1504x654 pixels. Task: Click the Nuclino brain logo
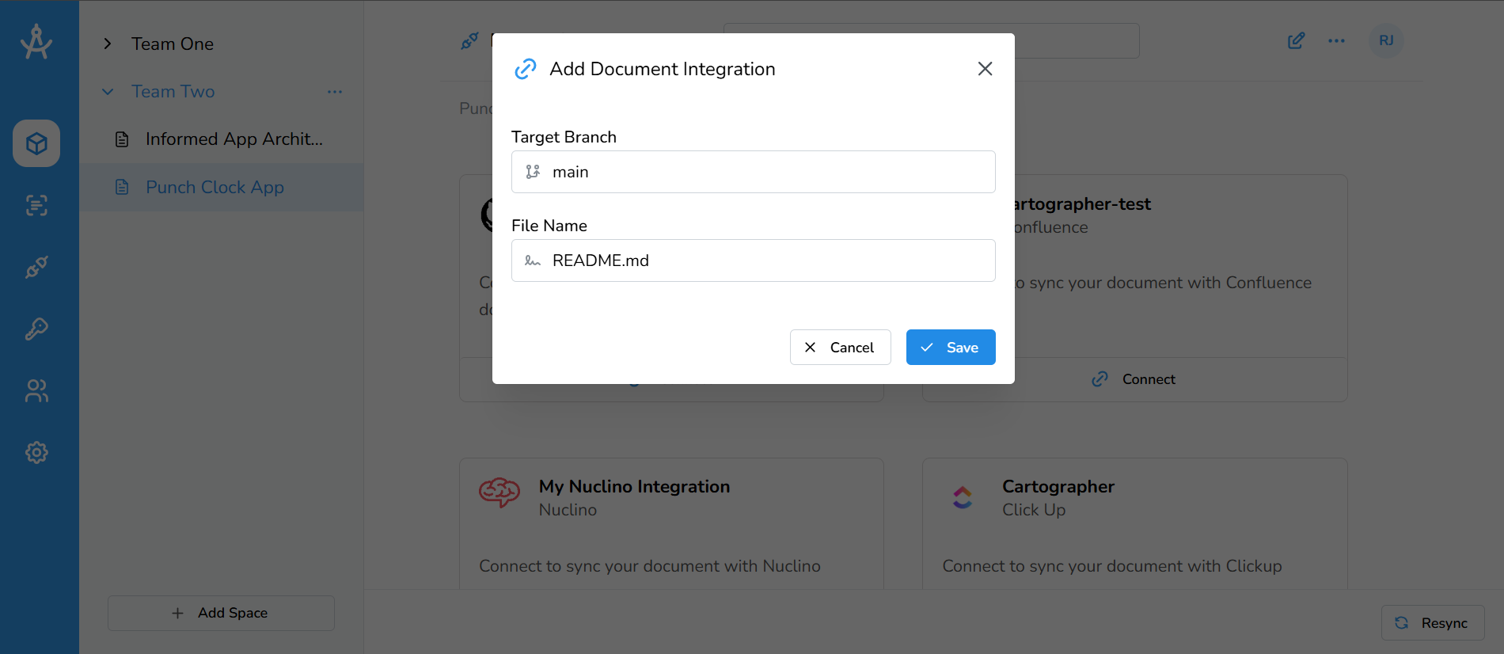pyautogui.click(x=499, y=492)
